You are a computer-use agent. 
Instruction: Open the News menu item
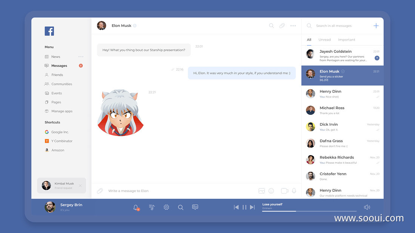tap(55, 56)
